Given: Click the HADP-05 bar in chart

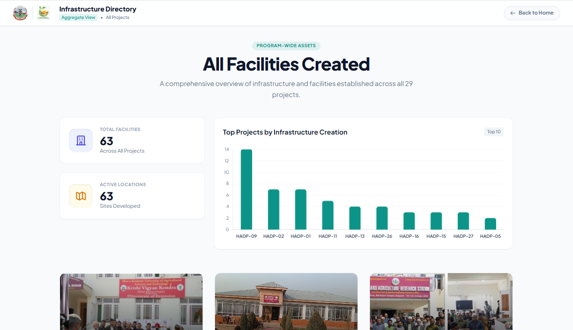Looking at the screenshot, I should (x=490, y=224).
